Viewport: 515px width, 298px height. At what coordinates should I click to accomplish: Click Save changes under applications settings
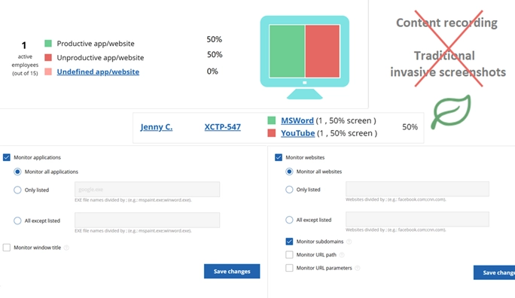(232, 272)
